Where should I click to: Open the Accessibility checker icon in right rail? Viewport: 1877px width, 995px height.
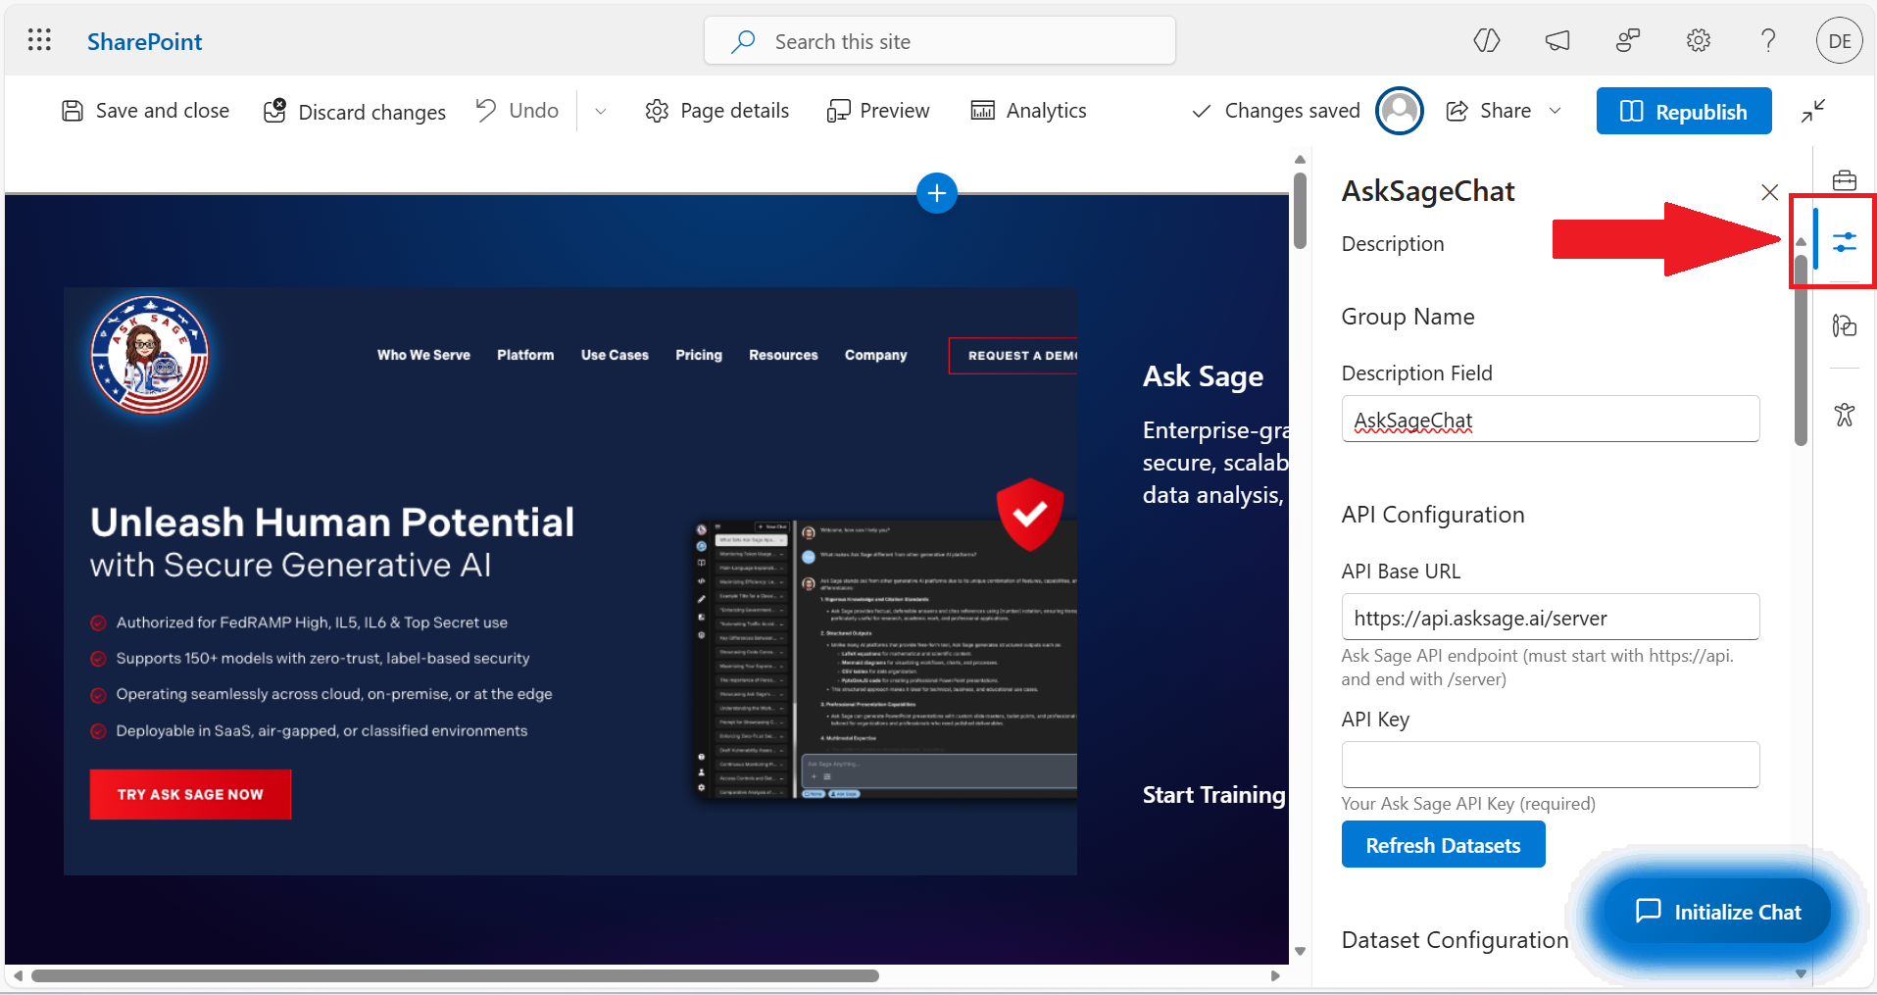point(1844,415)
